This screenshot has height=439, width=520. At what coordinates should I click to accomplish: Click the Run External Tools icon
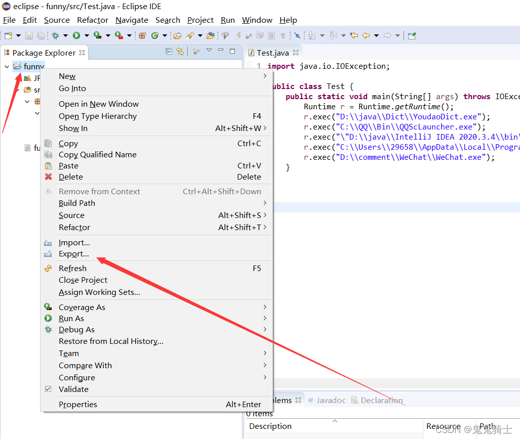pos(118,35)
